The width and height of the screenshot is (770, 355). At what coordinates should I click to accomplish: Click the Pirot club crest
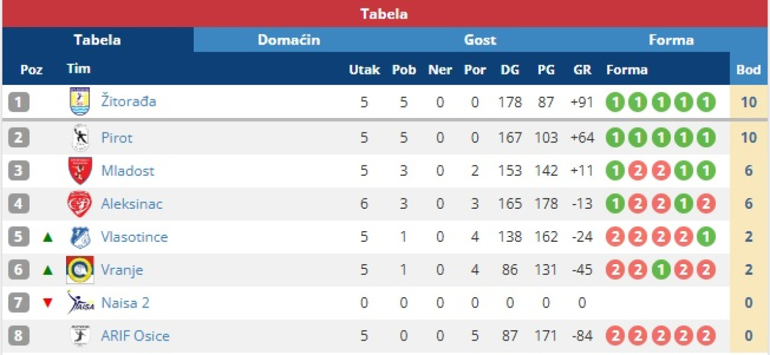click(79, 138)
